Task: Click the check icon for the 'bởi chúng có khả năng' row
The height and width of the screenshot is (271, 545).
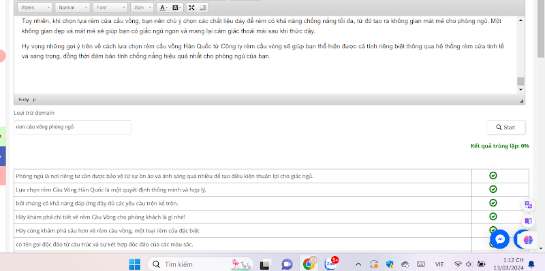Action: click(x=493, y=202)
